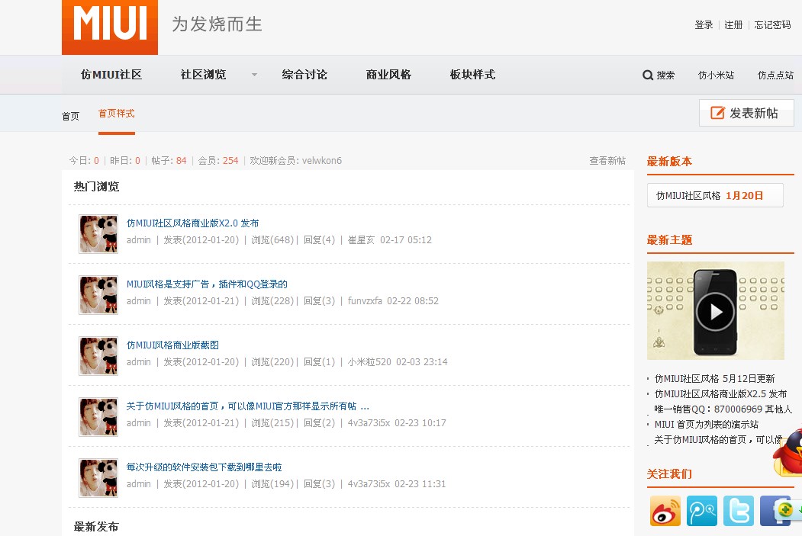This screenshot has width=802, height=536.
Task: Click replier 4v3a73i5x dated 02-23 11:31
Action: tap(369, 483)
